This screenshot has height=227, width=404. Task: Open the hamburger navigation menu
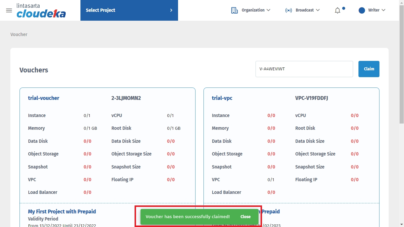click(9, 10)
